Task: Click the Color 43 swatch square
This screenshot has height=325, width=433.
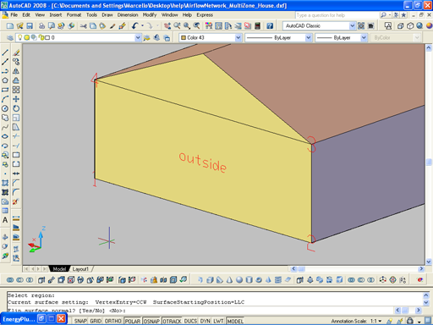Action: [184, 37]
